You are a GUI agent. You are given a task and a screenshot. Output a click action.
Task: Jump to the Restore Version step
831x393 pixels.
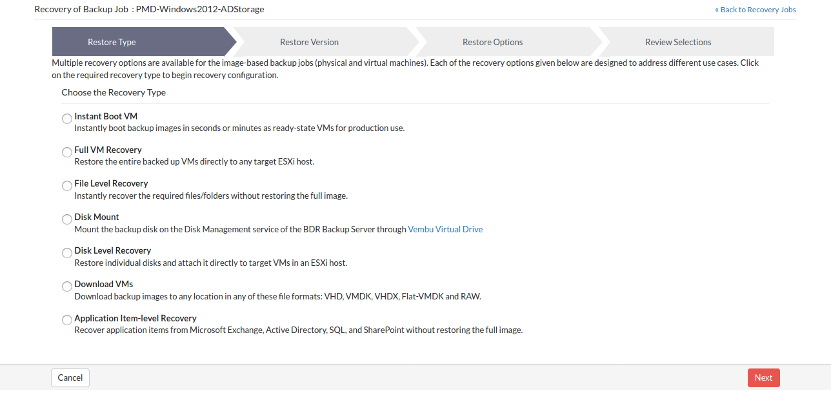(x=309, y=42)
